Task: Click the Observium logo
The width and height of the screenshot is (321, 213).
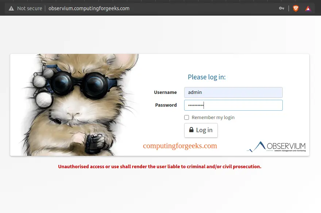Action: 276,147
